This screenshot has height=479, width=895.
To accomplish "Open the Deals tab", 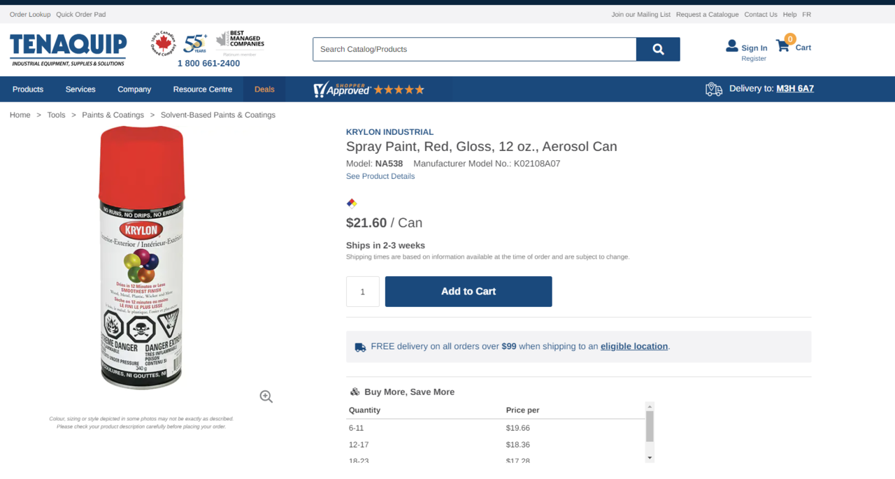I will coord(264,90).
